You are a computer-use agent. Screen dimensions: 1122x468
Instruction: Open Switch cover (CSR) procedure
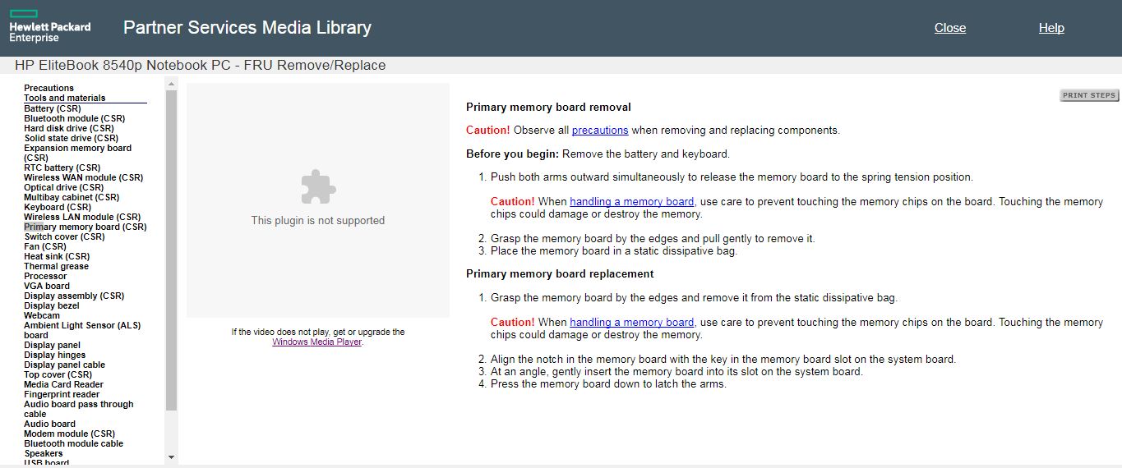[x=65, y=236]
